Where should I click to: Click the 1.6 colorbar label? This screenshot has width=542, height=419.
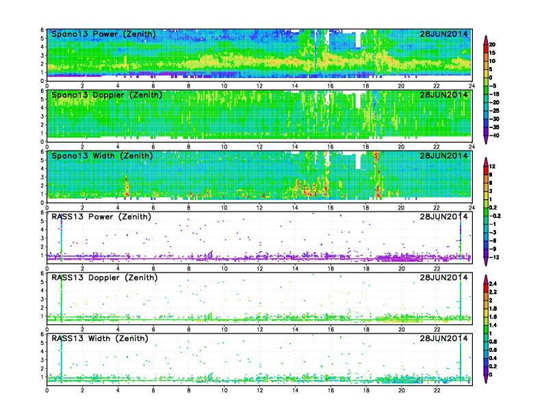[x=493, y=317]
